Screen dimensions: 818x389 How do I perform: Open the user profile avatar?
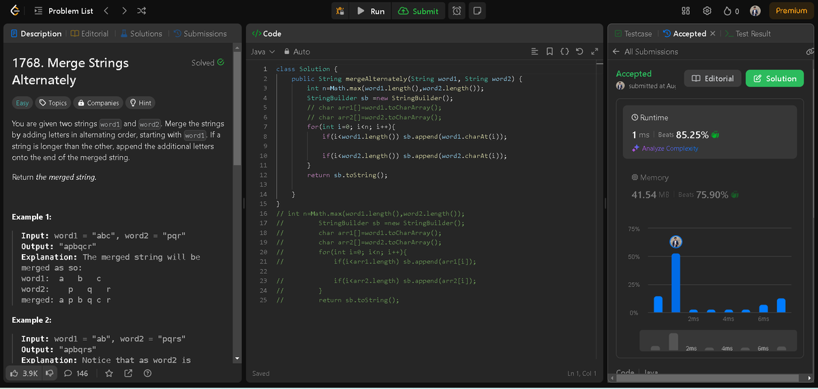755,11
